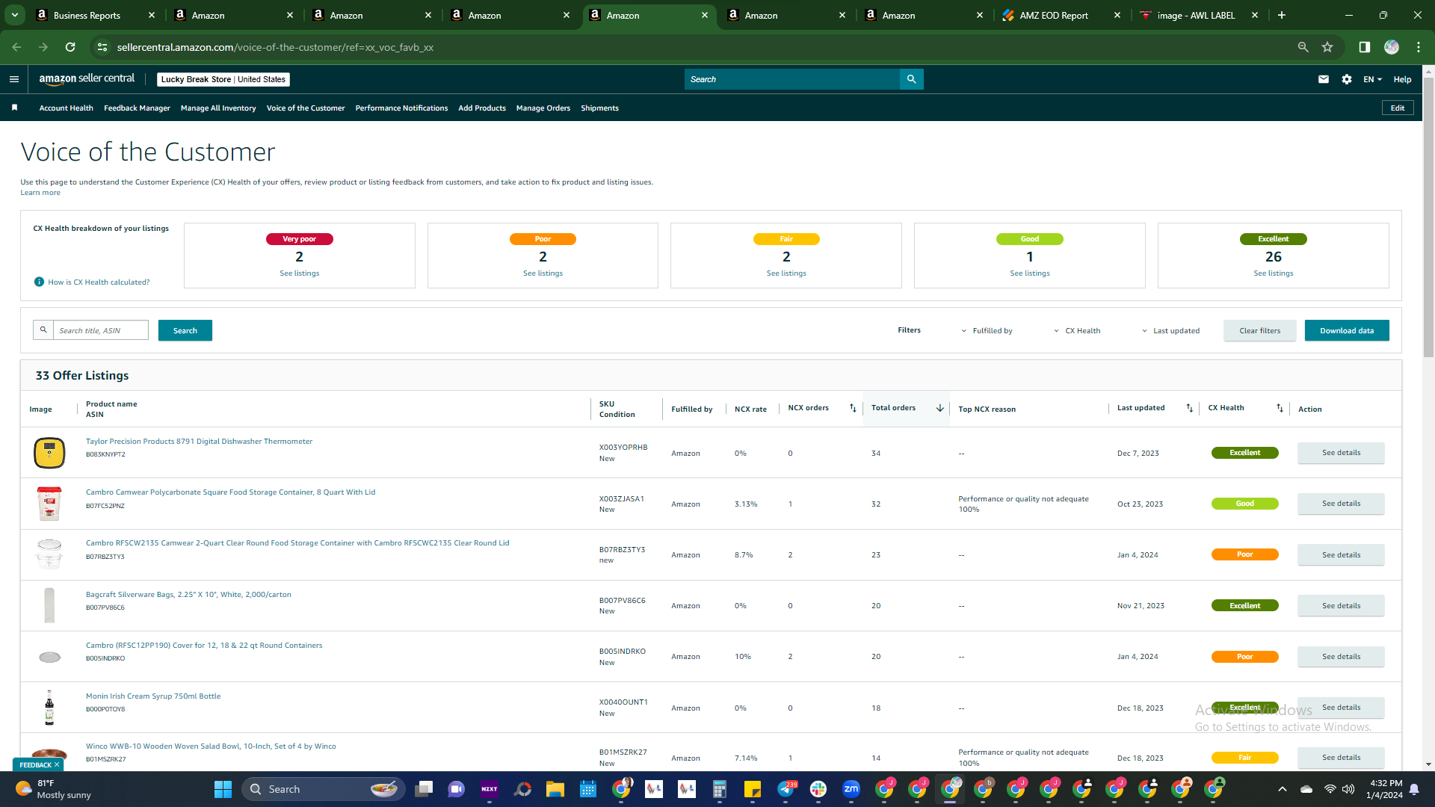Click the Cambro 8 Quart container thumbnail
This screenshot has height=807, width=1435.
[49, 504]
